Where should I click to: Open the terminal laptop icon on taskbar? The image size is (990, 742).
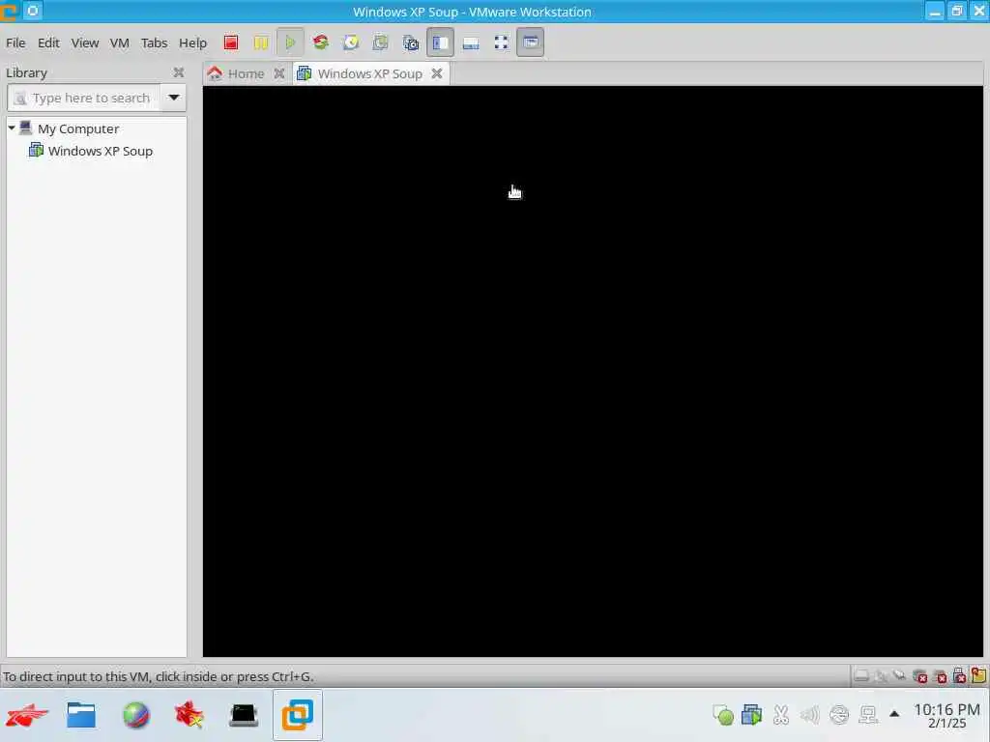coord(244,716)
